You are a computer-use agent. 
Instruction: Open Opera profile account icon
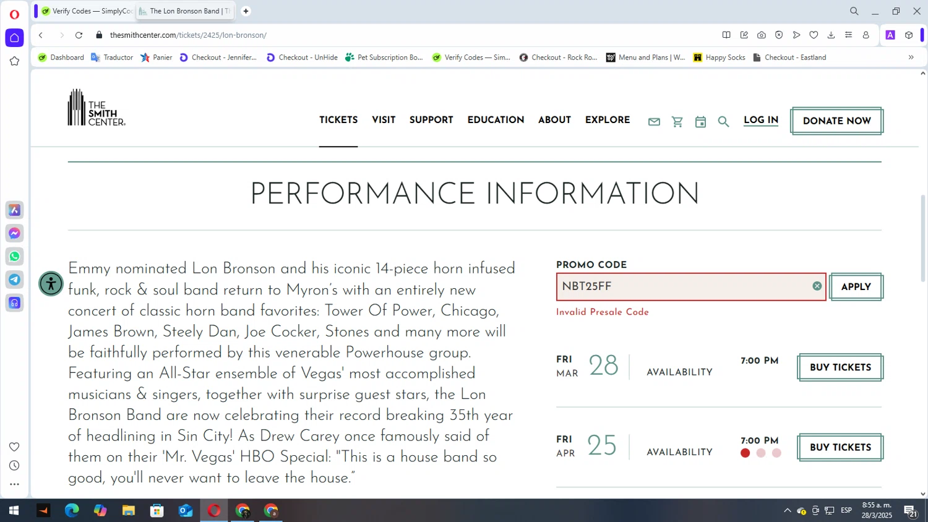866,35
